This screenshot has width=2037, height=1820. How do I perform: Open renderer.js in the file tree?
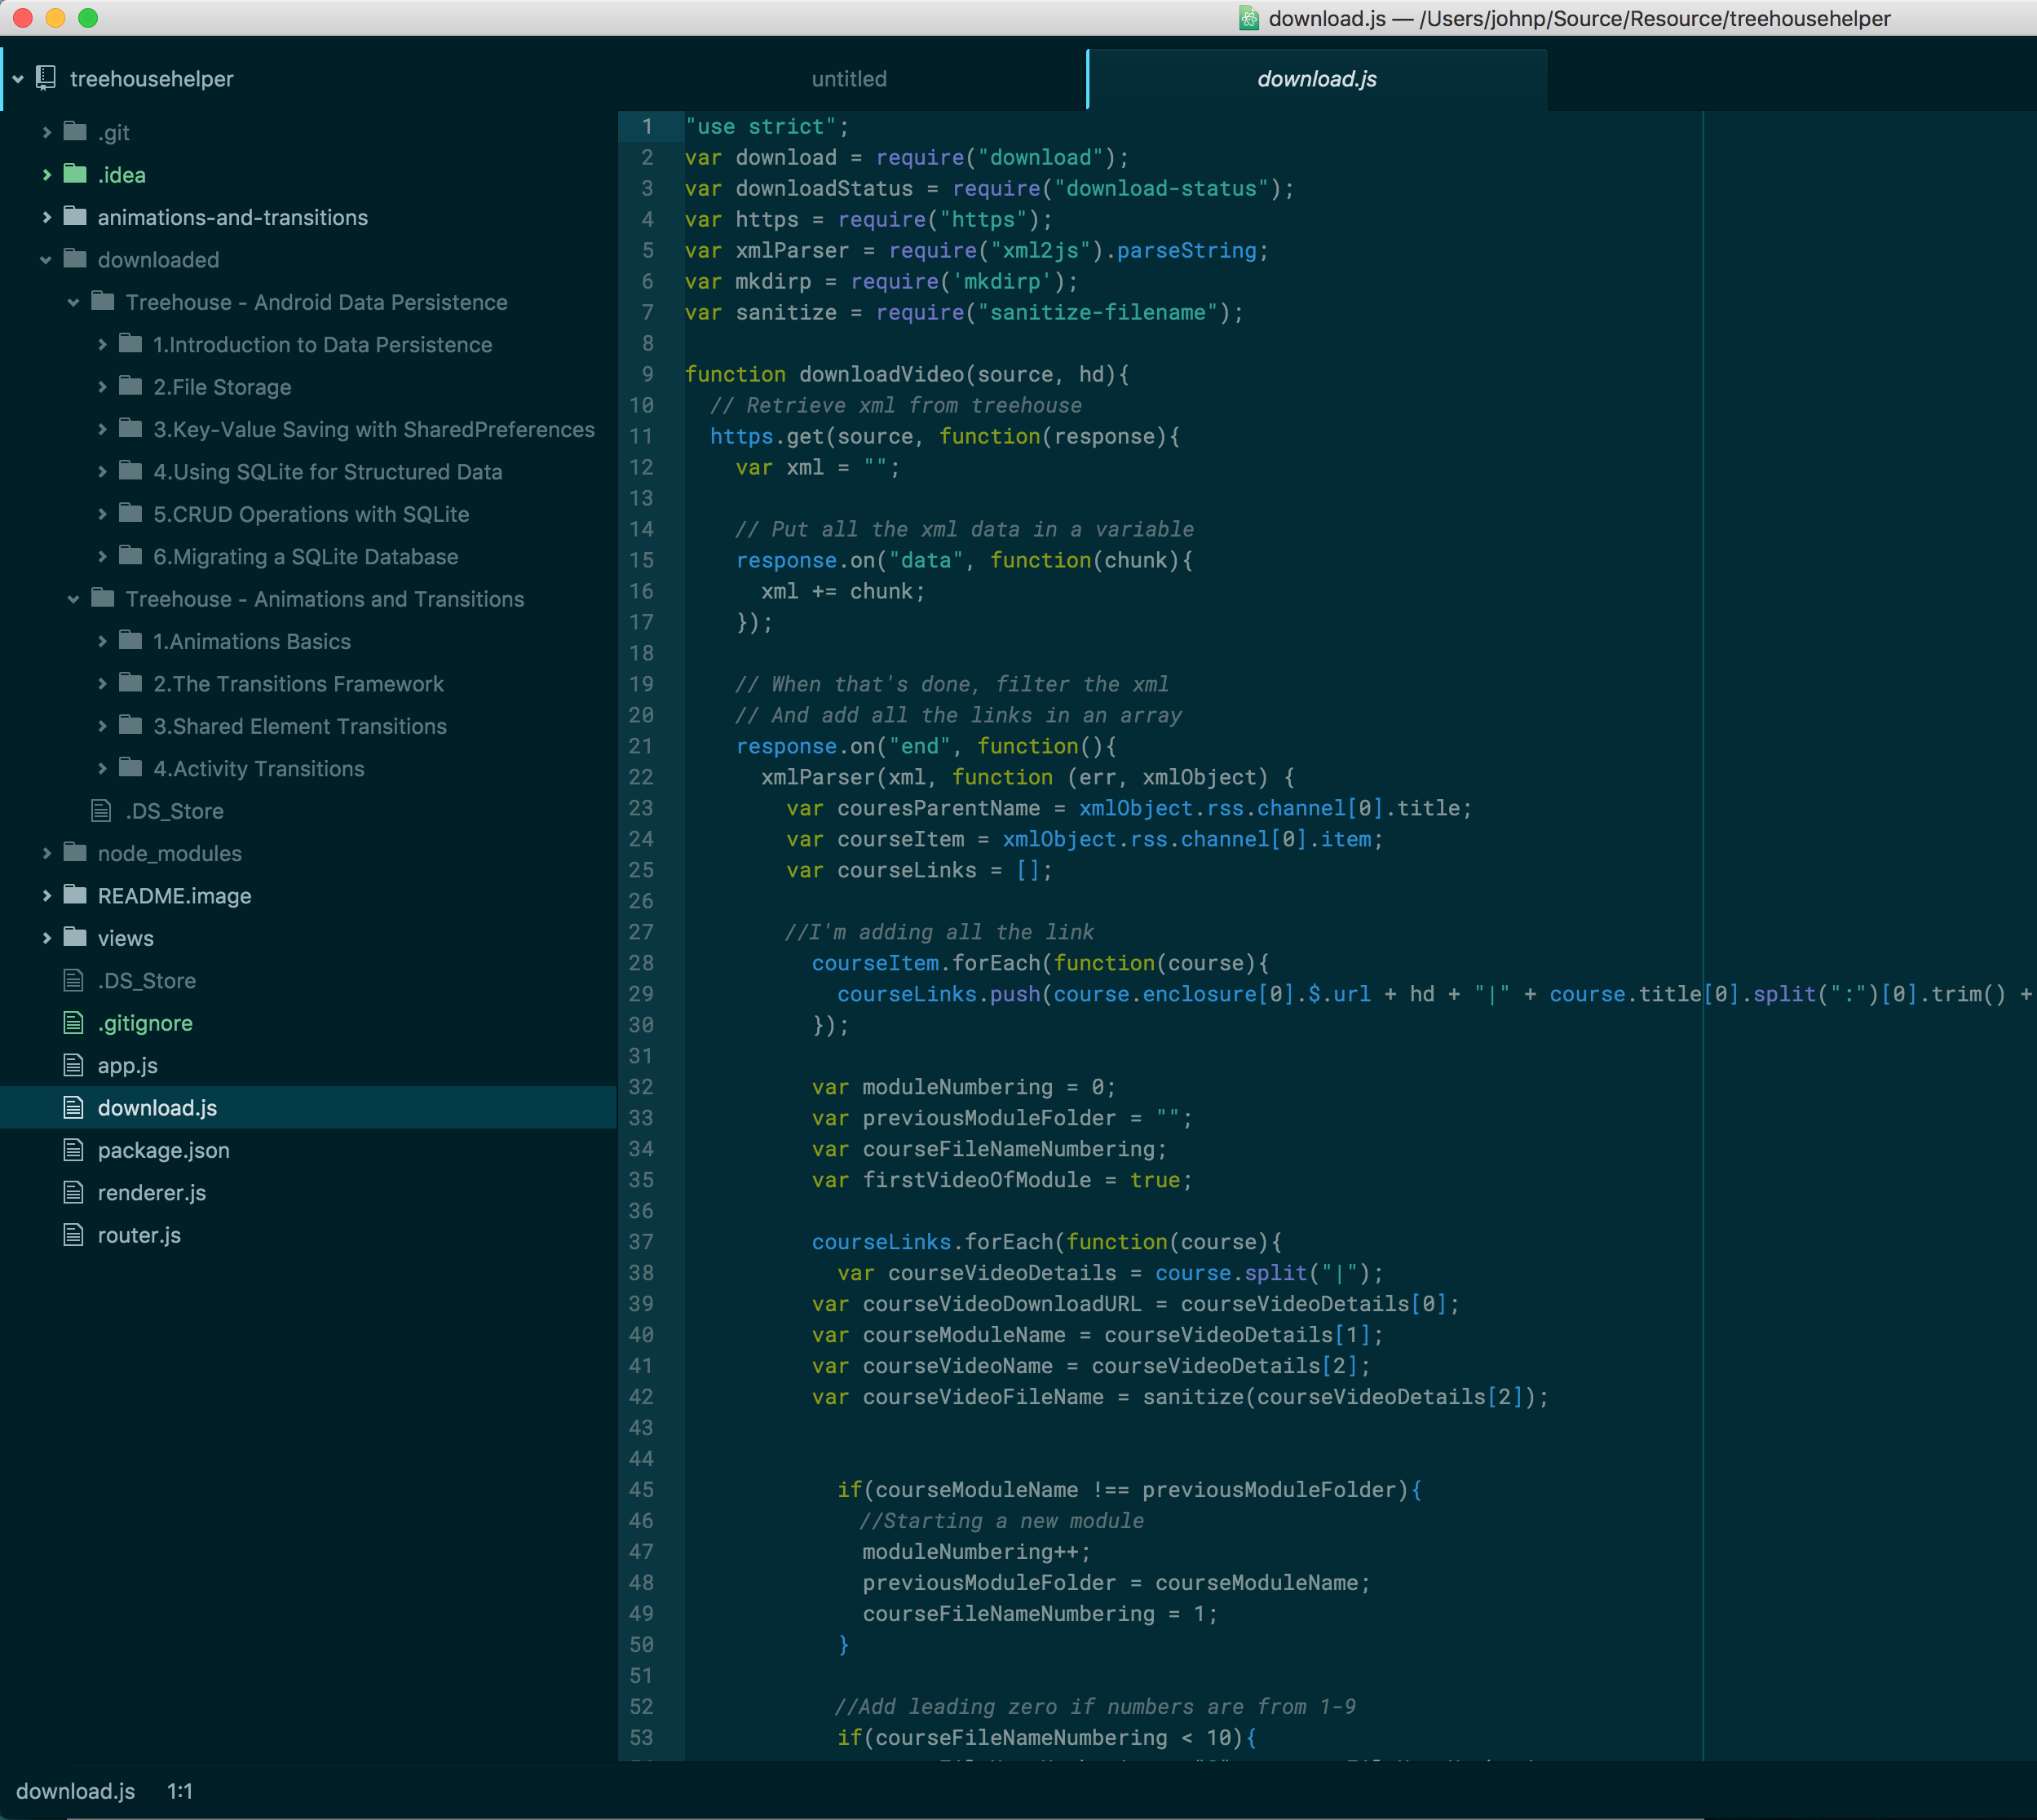pyautogui.click(x=151, y=1192)
